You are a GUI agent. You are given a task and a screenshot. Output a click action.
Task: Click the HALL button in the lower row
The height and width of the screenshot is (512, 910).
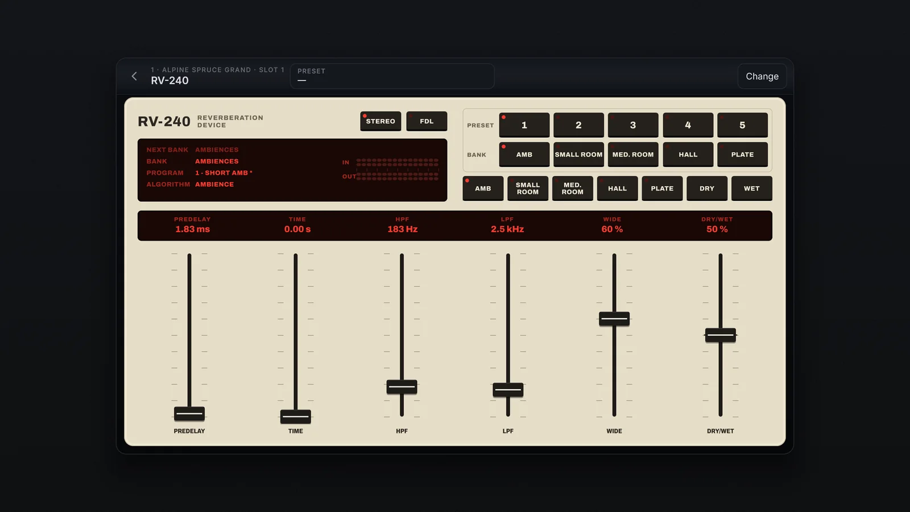click(x=617, y=188)
